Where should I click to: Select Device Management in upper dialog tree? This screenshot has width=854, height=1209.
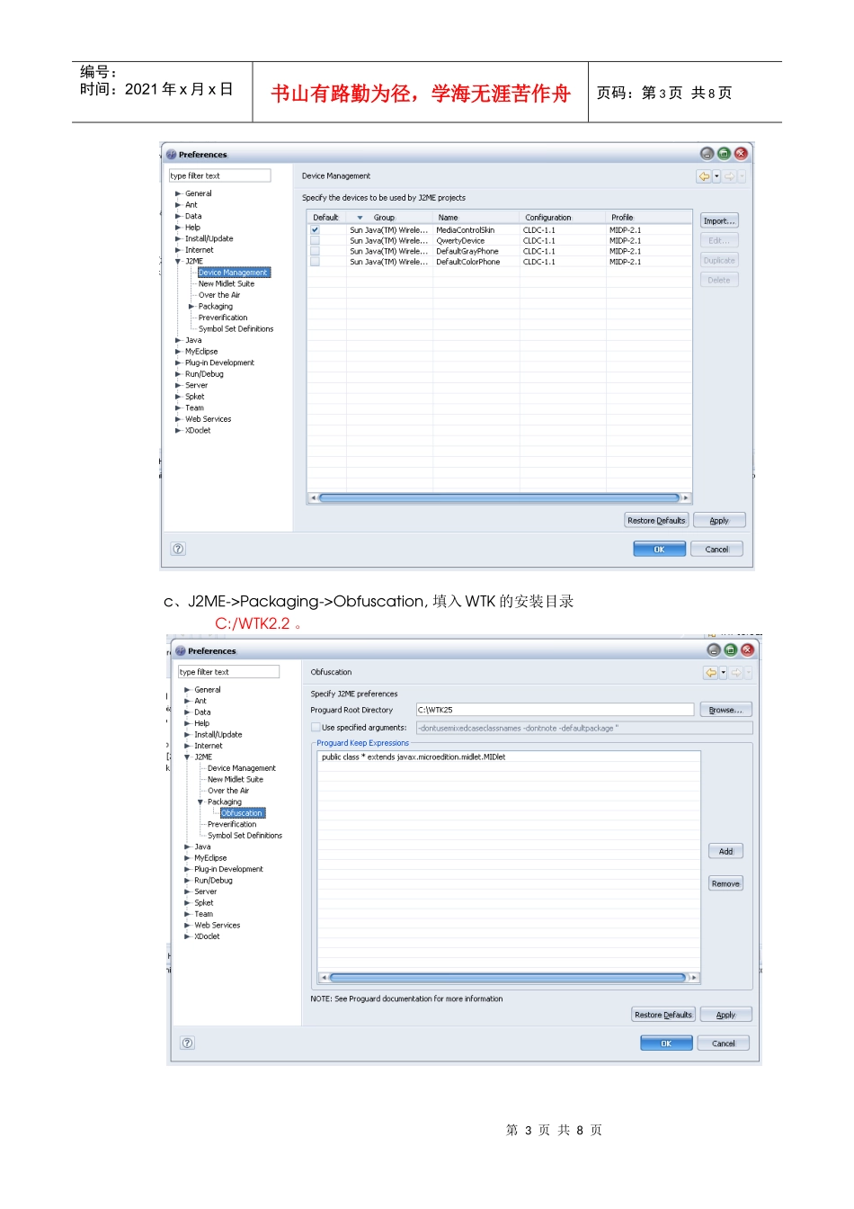(x=234, y=273)
